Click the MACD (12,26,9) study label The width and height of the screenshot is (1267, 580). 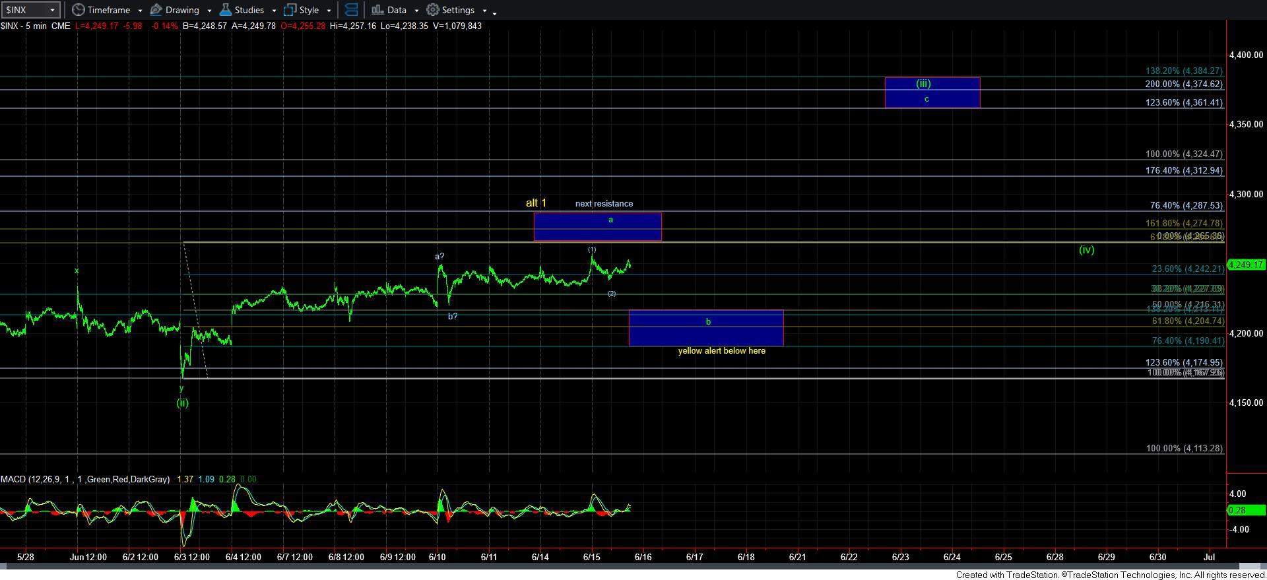coord(85,480)
